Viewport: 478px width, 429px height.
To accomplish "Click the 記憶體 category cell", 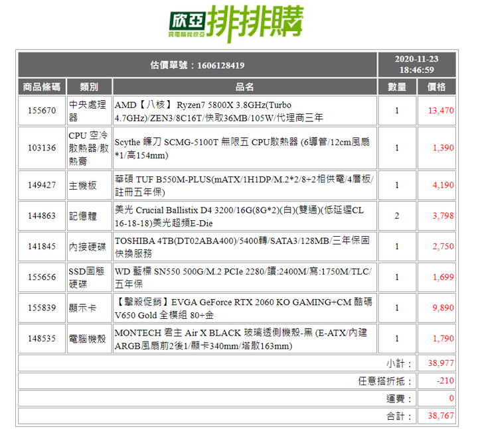I will tap(89, 216).
